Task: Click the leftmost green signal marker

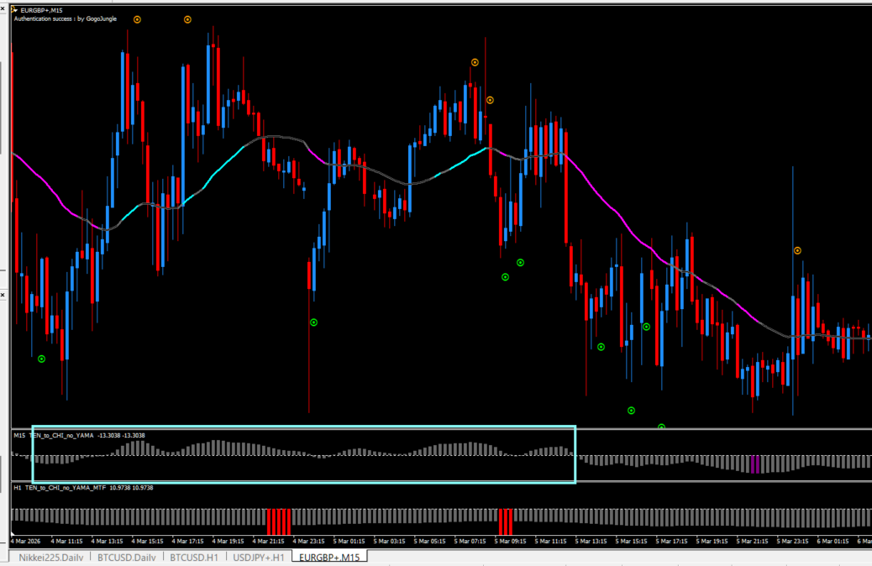Action: point(41,359)
